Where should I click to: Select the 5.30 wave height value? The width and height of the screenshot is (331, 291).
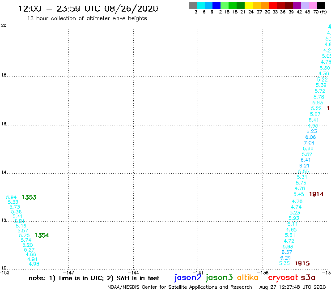[x=325, y=68]
